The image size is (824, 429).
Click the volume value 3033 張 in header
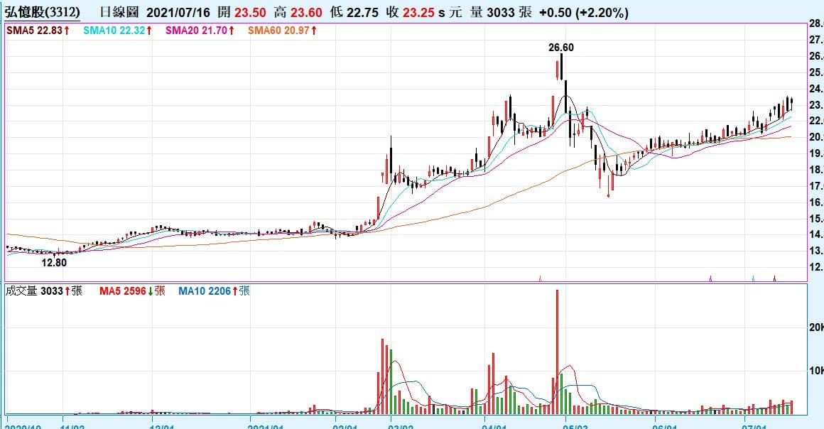509,12
